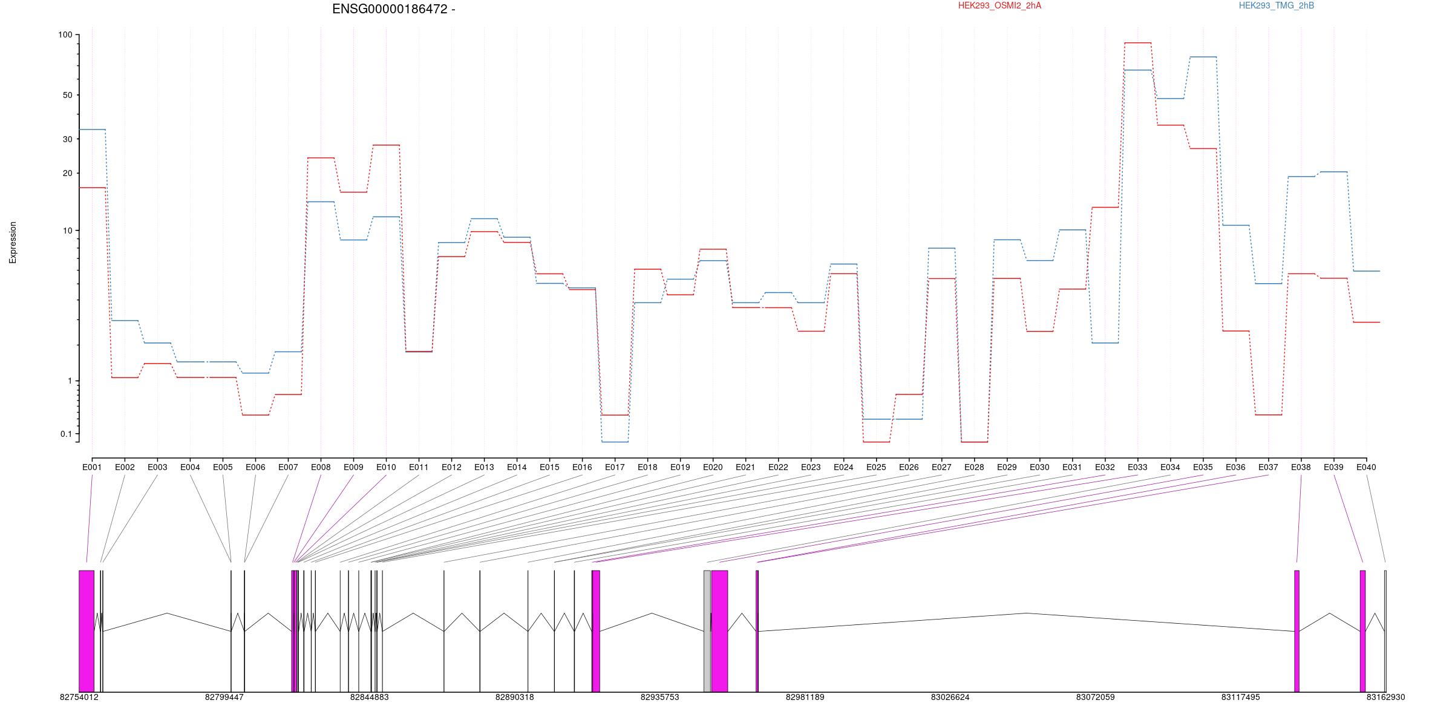This screenshot has height=726, width=1452.
Task: Click exon label E021
Action: coord(745,467)
